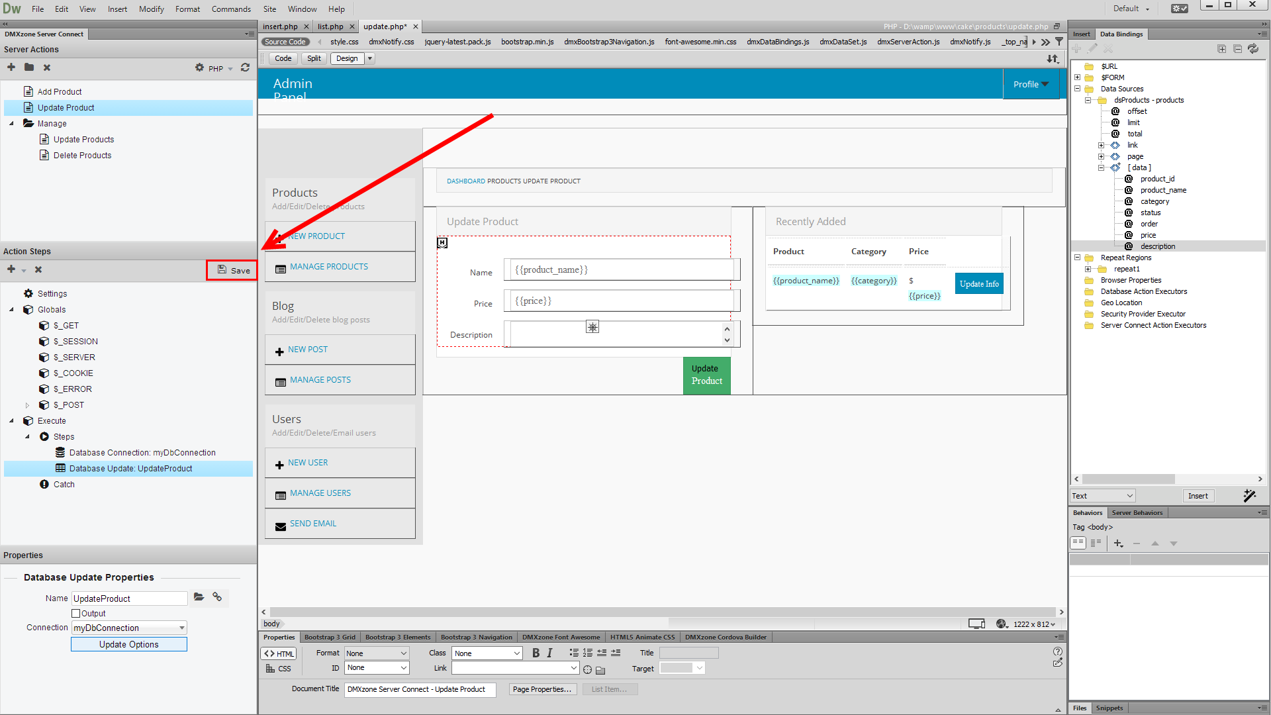Open Properties panel help icon

(x=1058, y=651)
